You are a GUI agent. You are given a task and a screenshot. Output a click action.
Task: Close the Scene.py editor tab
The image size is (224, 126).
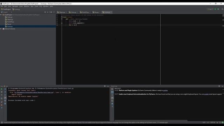click(x=111, y=12)
